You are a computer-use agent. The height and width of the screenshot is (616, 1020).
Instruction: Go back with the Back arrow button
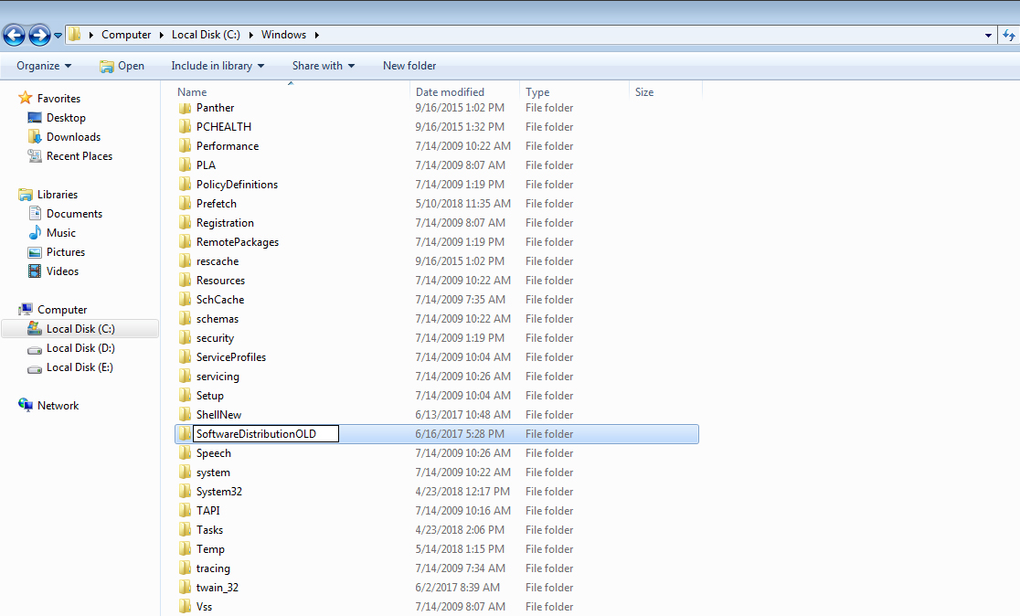click(x=15, y=35)
